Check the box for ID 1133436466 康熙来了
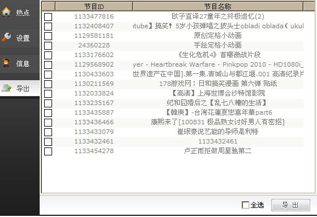317x217 pixels. [x=48, y=123]
